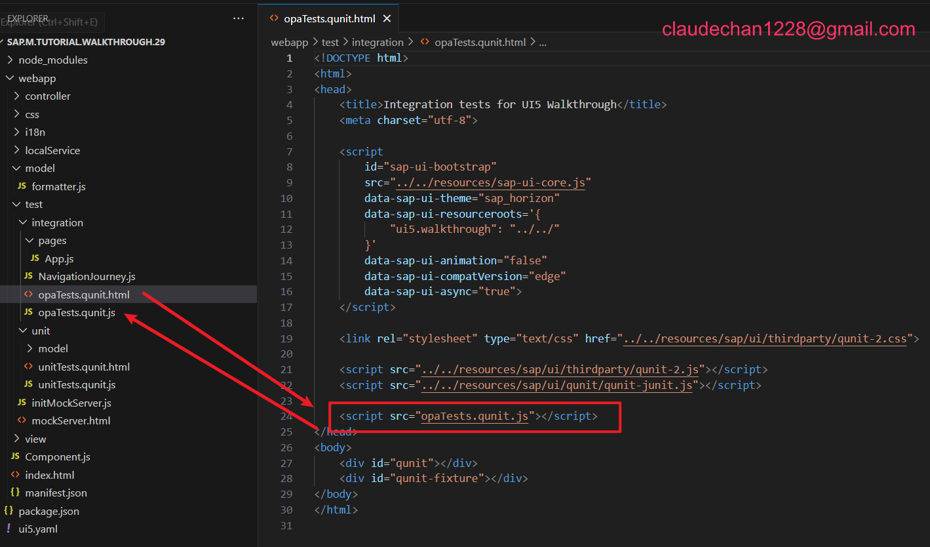Follow the opaTests.qunit.js script src link
This screenshot has height=547, width=930.
coord(475,416)
